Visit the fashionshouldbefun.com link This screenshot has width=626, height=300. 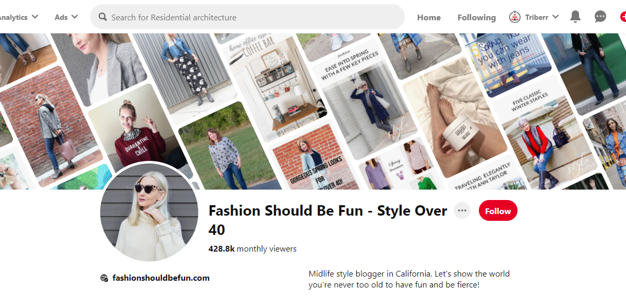click(161, 278)
